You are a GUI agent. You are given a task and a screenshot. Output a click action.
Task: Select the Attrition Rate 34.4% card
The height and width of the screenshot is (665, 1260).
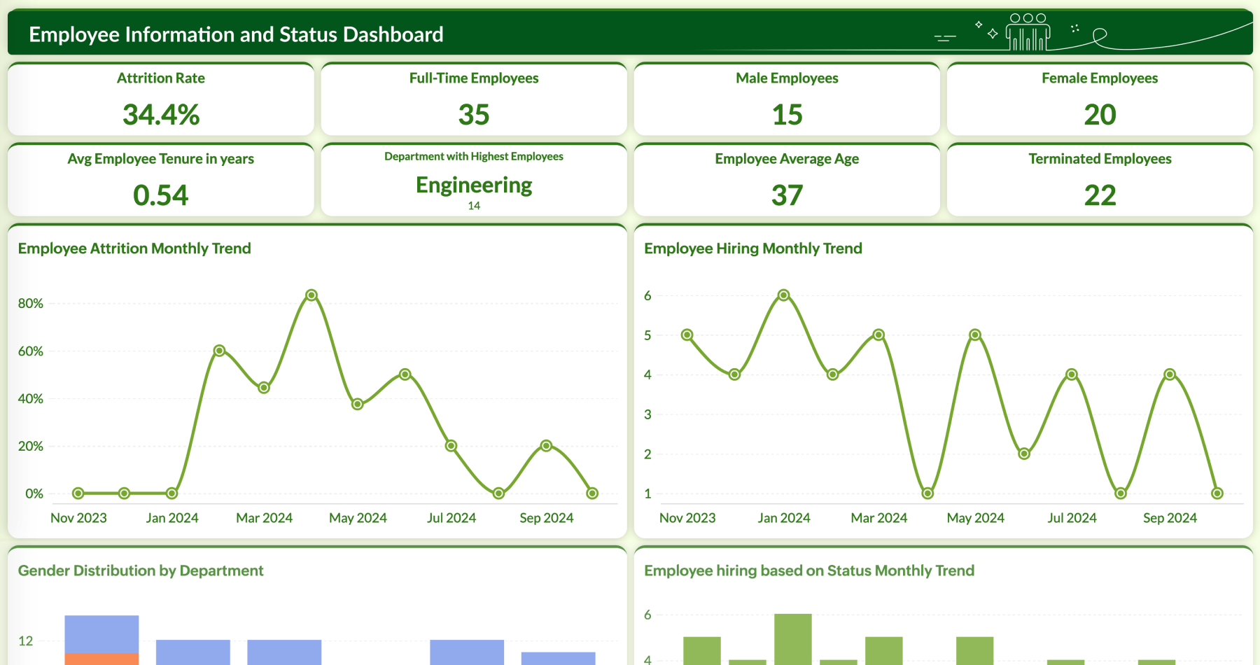click(x=161, y=99)
